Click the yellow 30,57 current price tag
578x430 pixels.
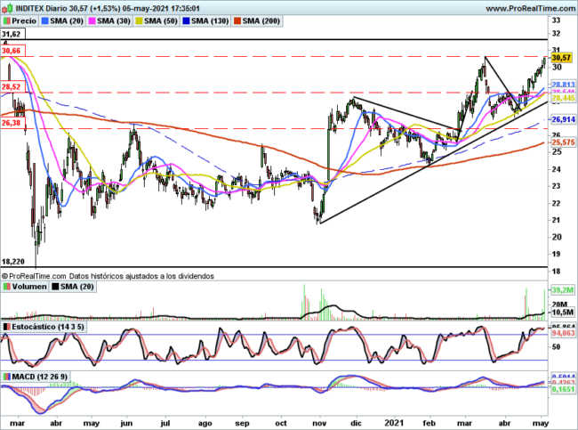point(561,58)
